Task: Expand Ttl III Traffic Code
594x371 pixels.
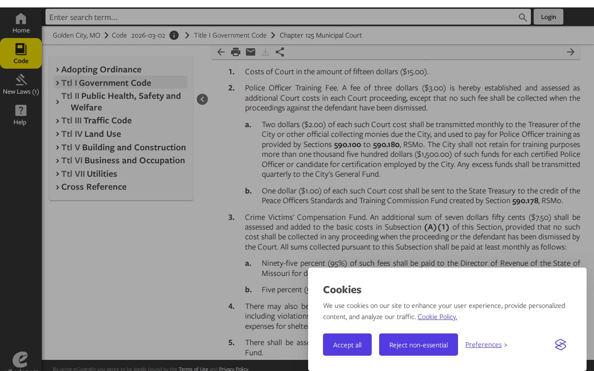Action: (58, 121)
